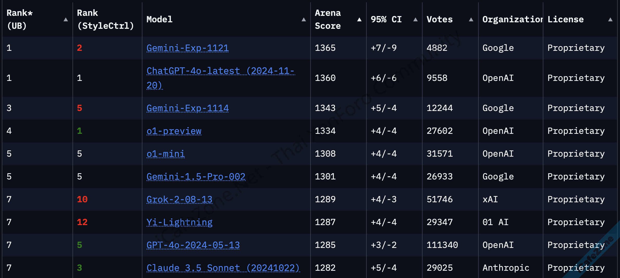Click sort arrow in License header

610,20
